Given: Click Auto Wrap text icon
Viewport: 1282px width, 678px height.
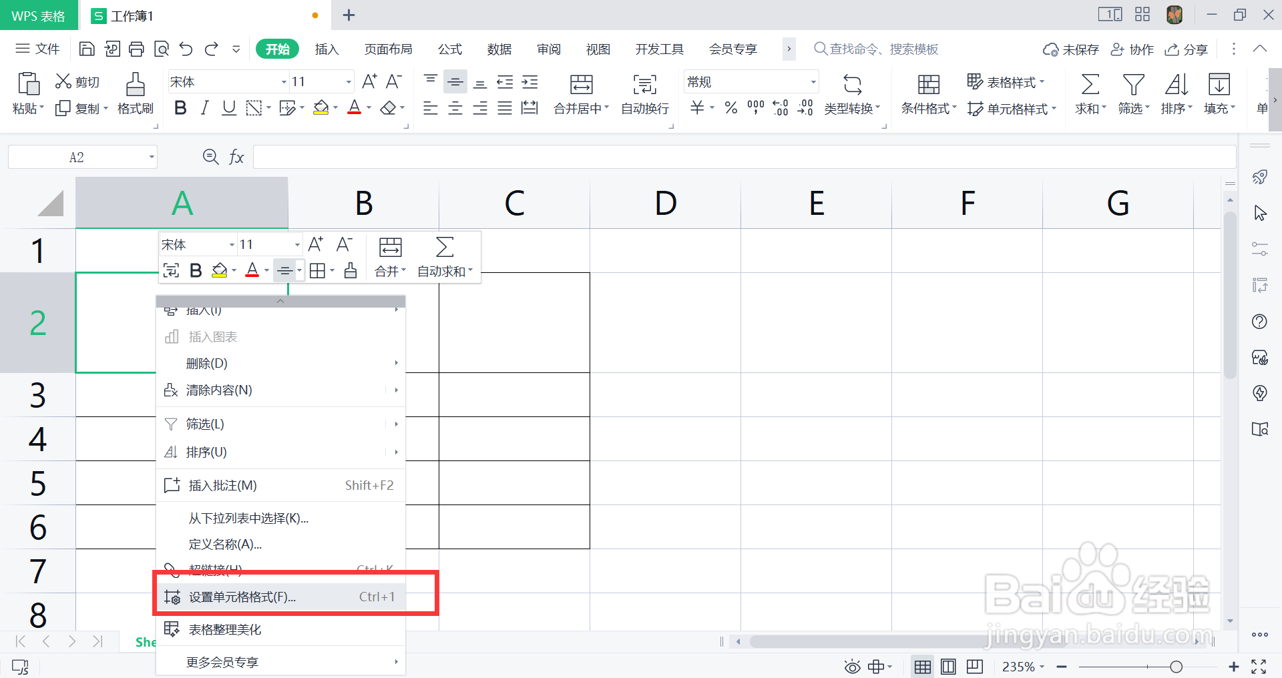Looking at the screenshot, I should click(645, 84).
